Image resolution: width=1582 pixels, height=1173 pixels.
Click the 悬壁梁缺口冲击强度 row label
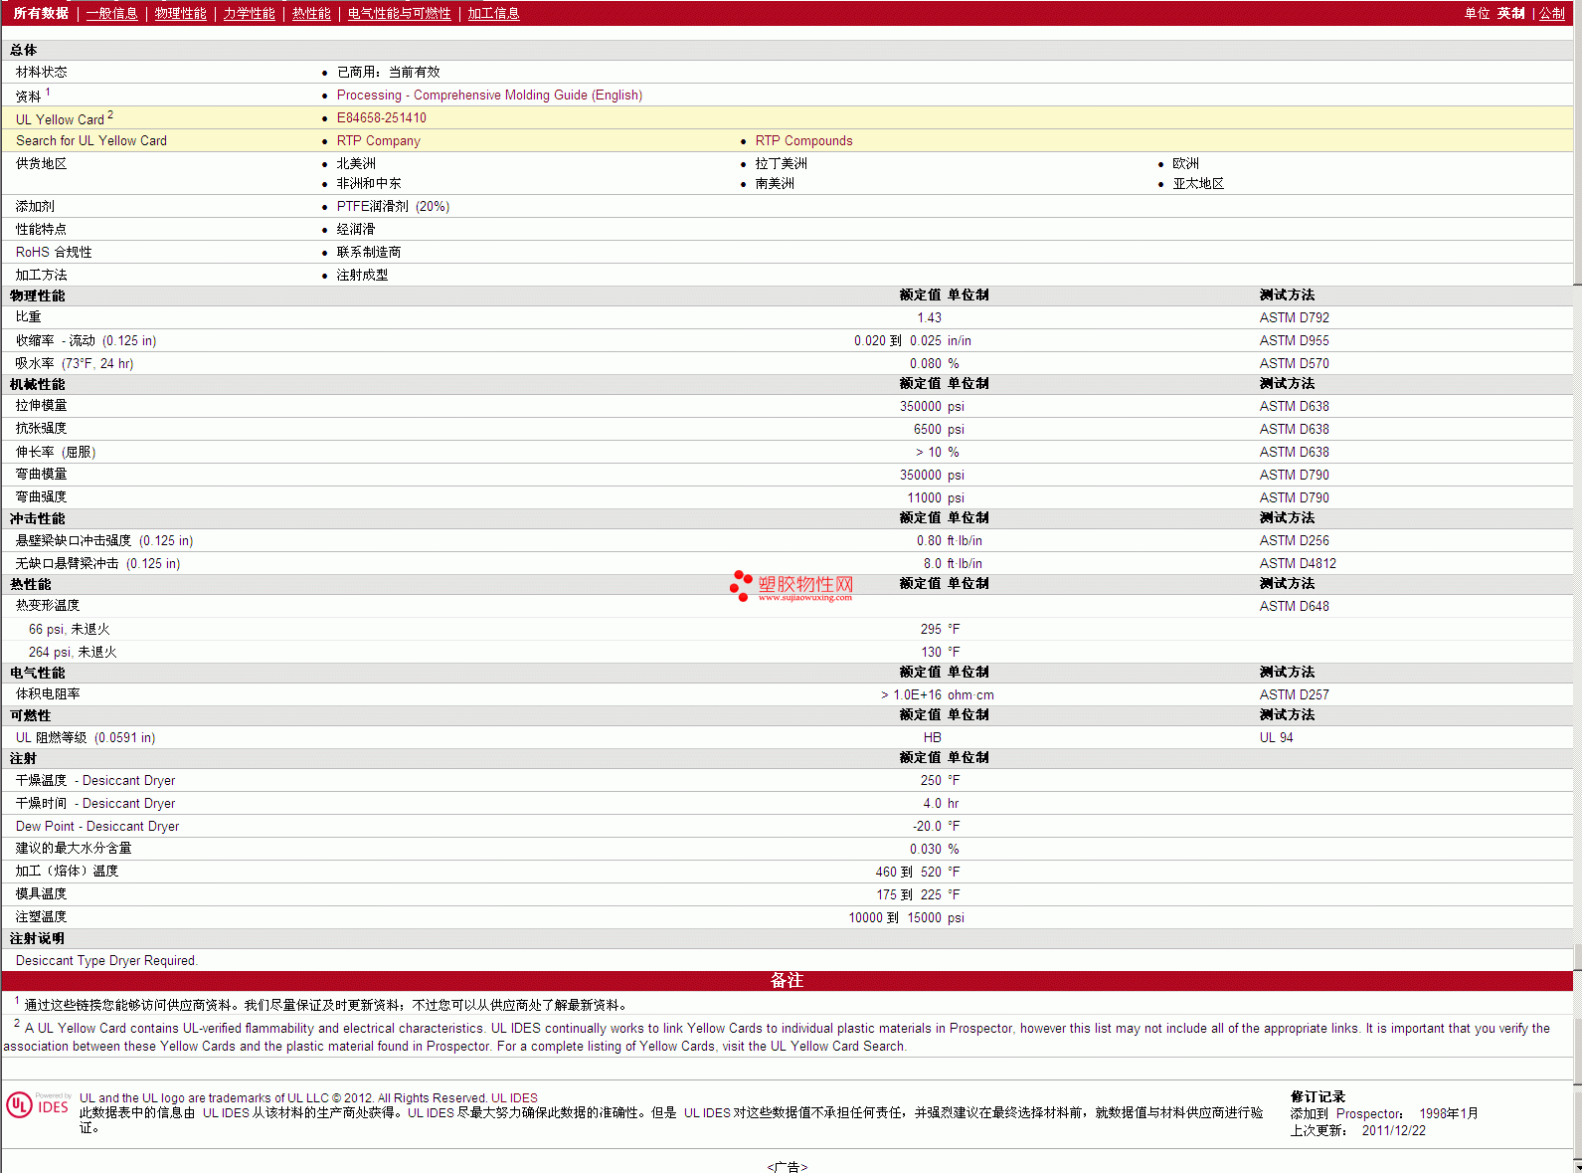click(x=104, y=540)
